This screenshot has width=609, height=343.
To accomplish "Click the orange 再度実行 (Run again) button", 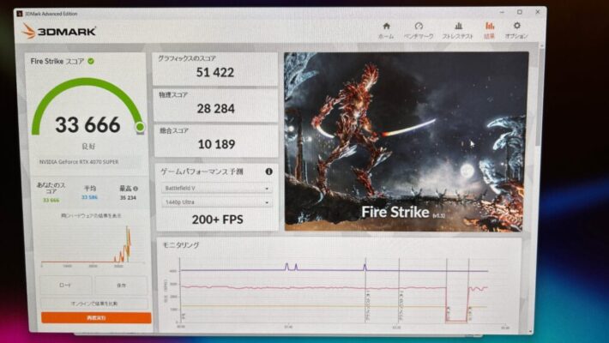I will tap(96, 318).
